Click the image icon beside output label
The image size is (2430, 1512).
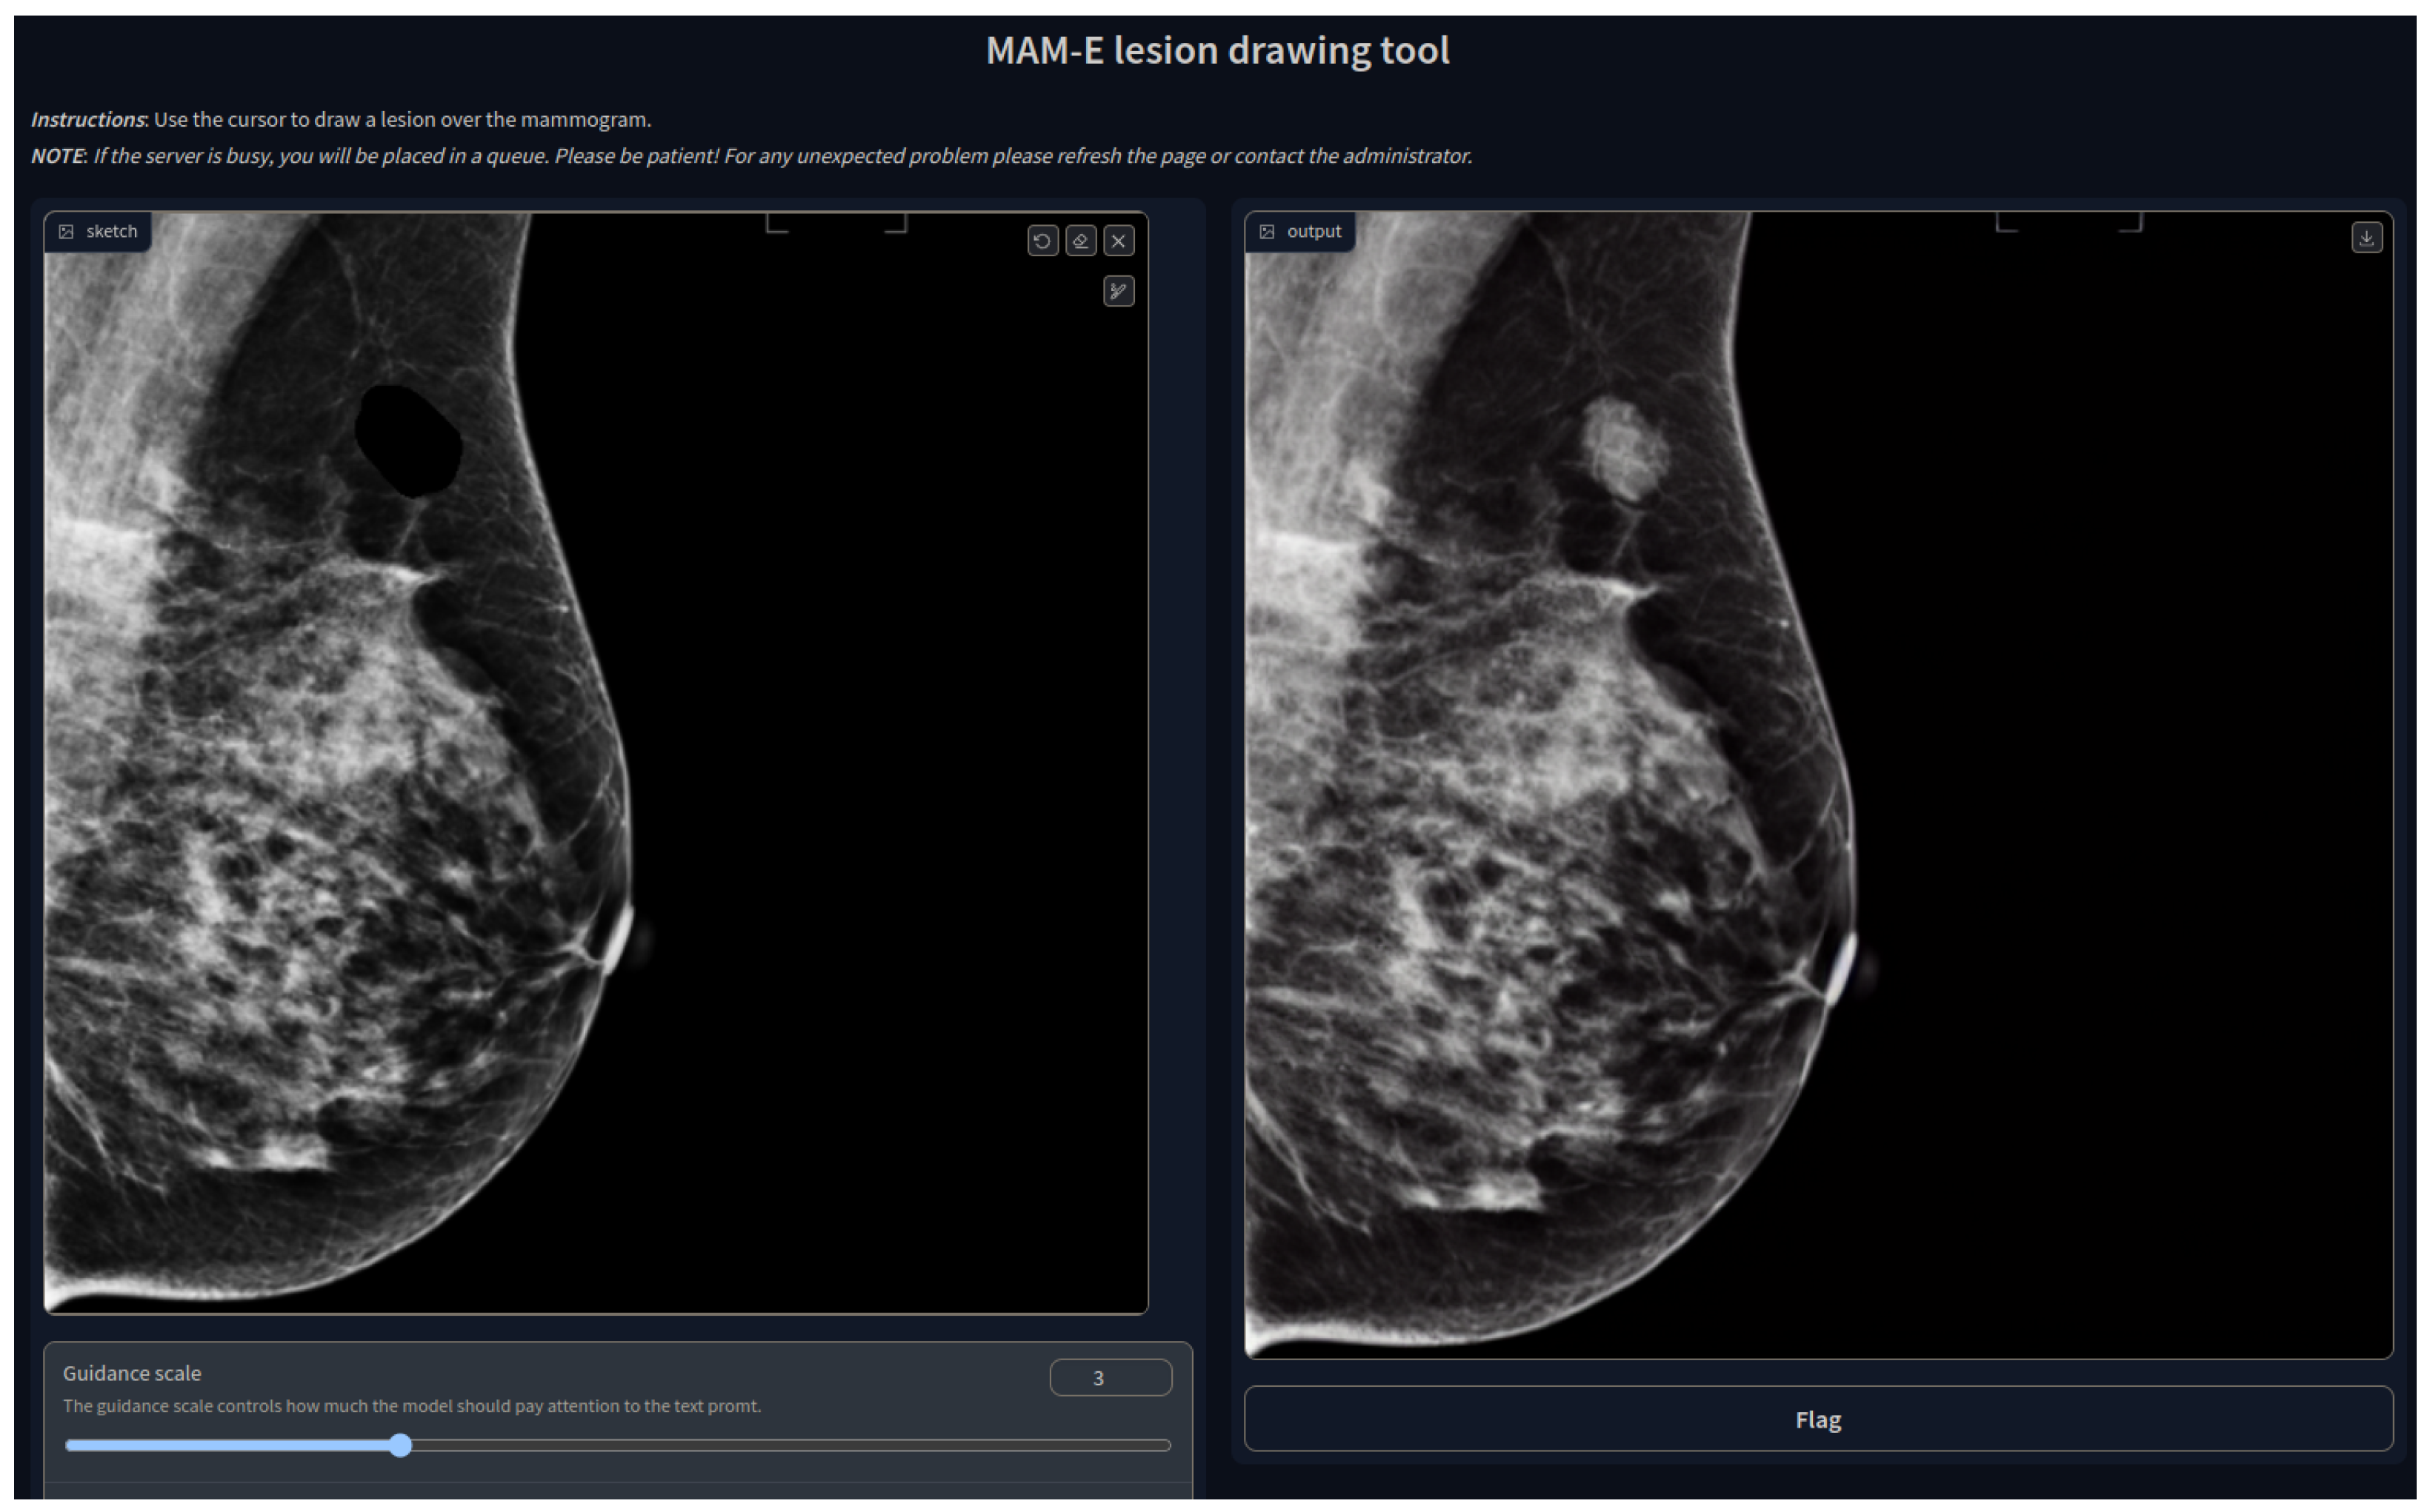[1267, 232]
